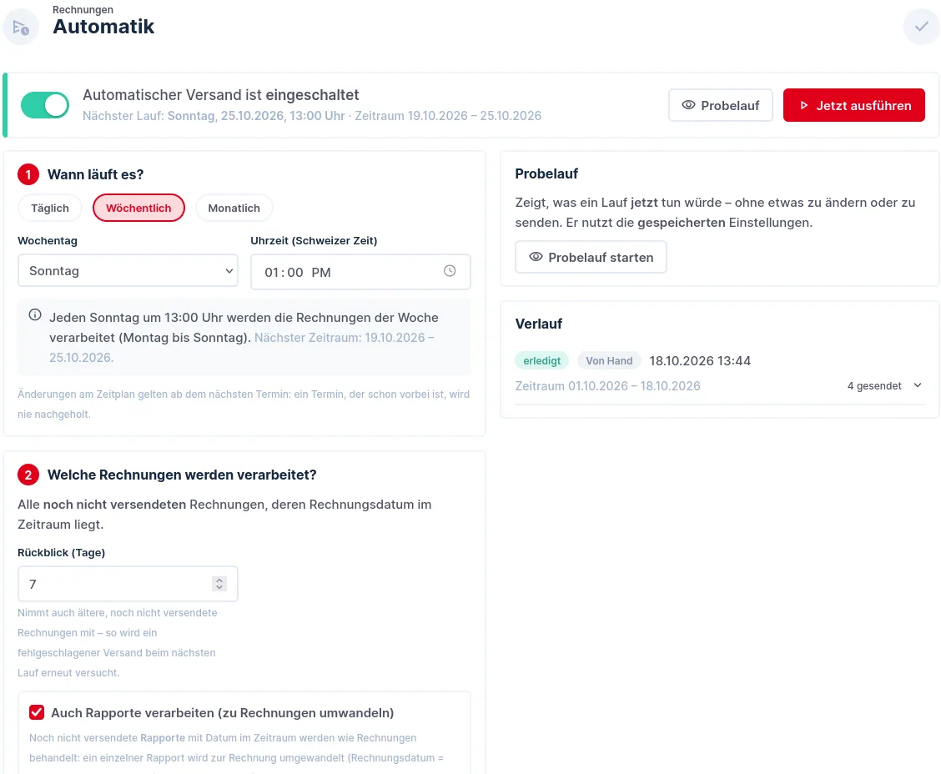Uncheck Auch Rapporte verarbeiten checkbox
The width and height of the screenshot is (941, 774).
[37, 712]
